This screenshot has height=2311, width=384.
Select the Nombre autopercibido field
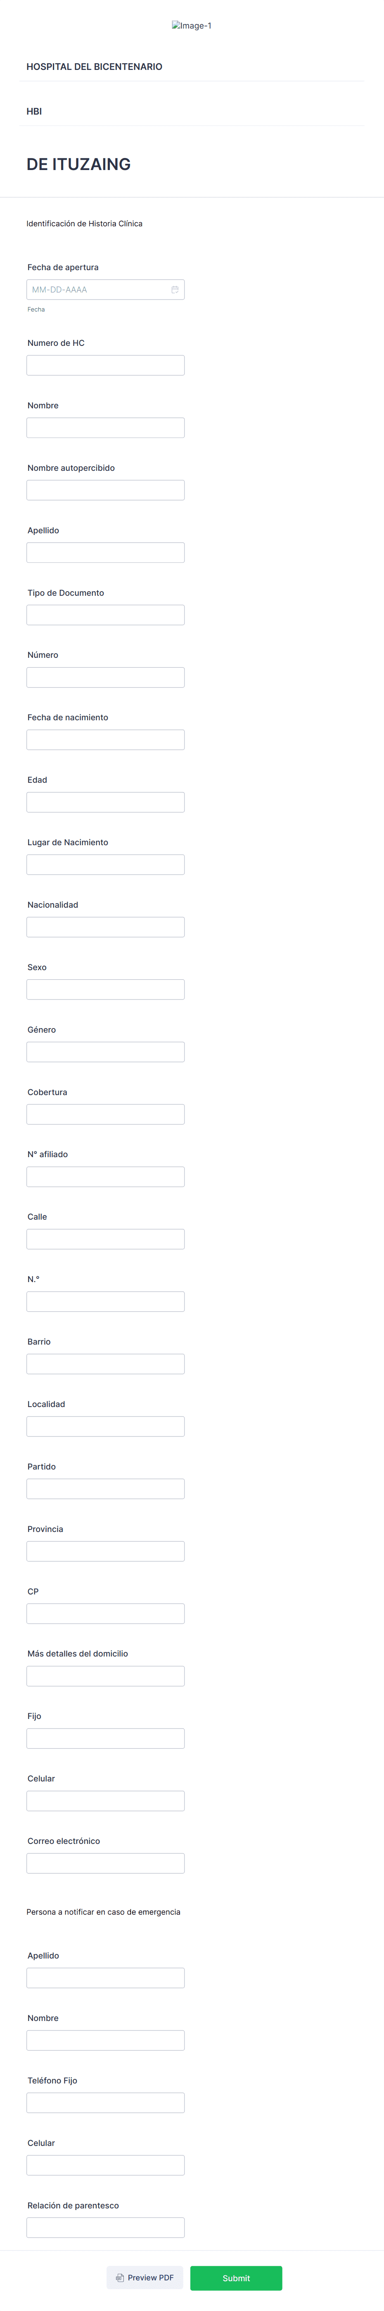pos(106,490)
